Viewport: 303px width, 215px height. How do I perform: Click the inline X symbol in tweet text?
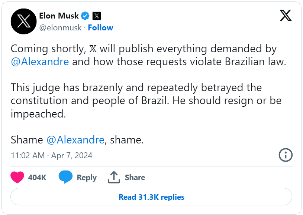click(x=93, y=49)
